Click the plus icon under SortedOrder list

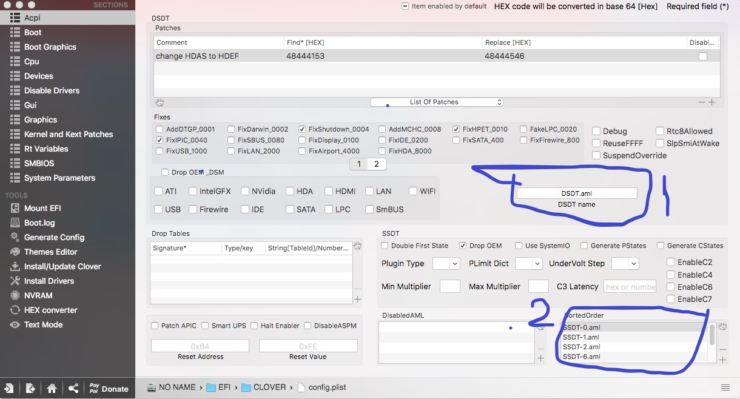722,360
